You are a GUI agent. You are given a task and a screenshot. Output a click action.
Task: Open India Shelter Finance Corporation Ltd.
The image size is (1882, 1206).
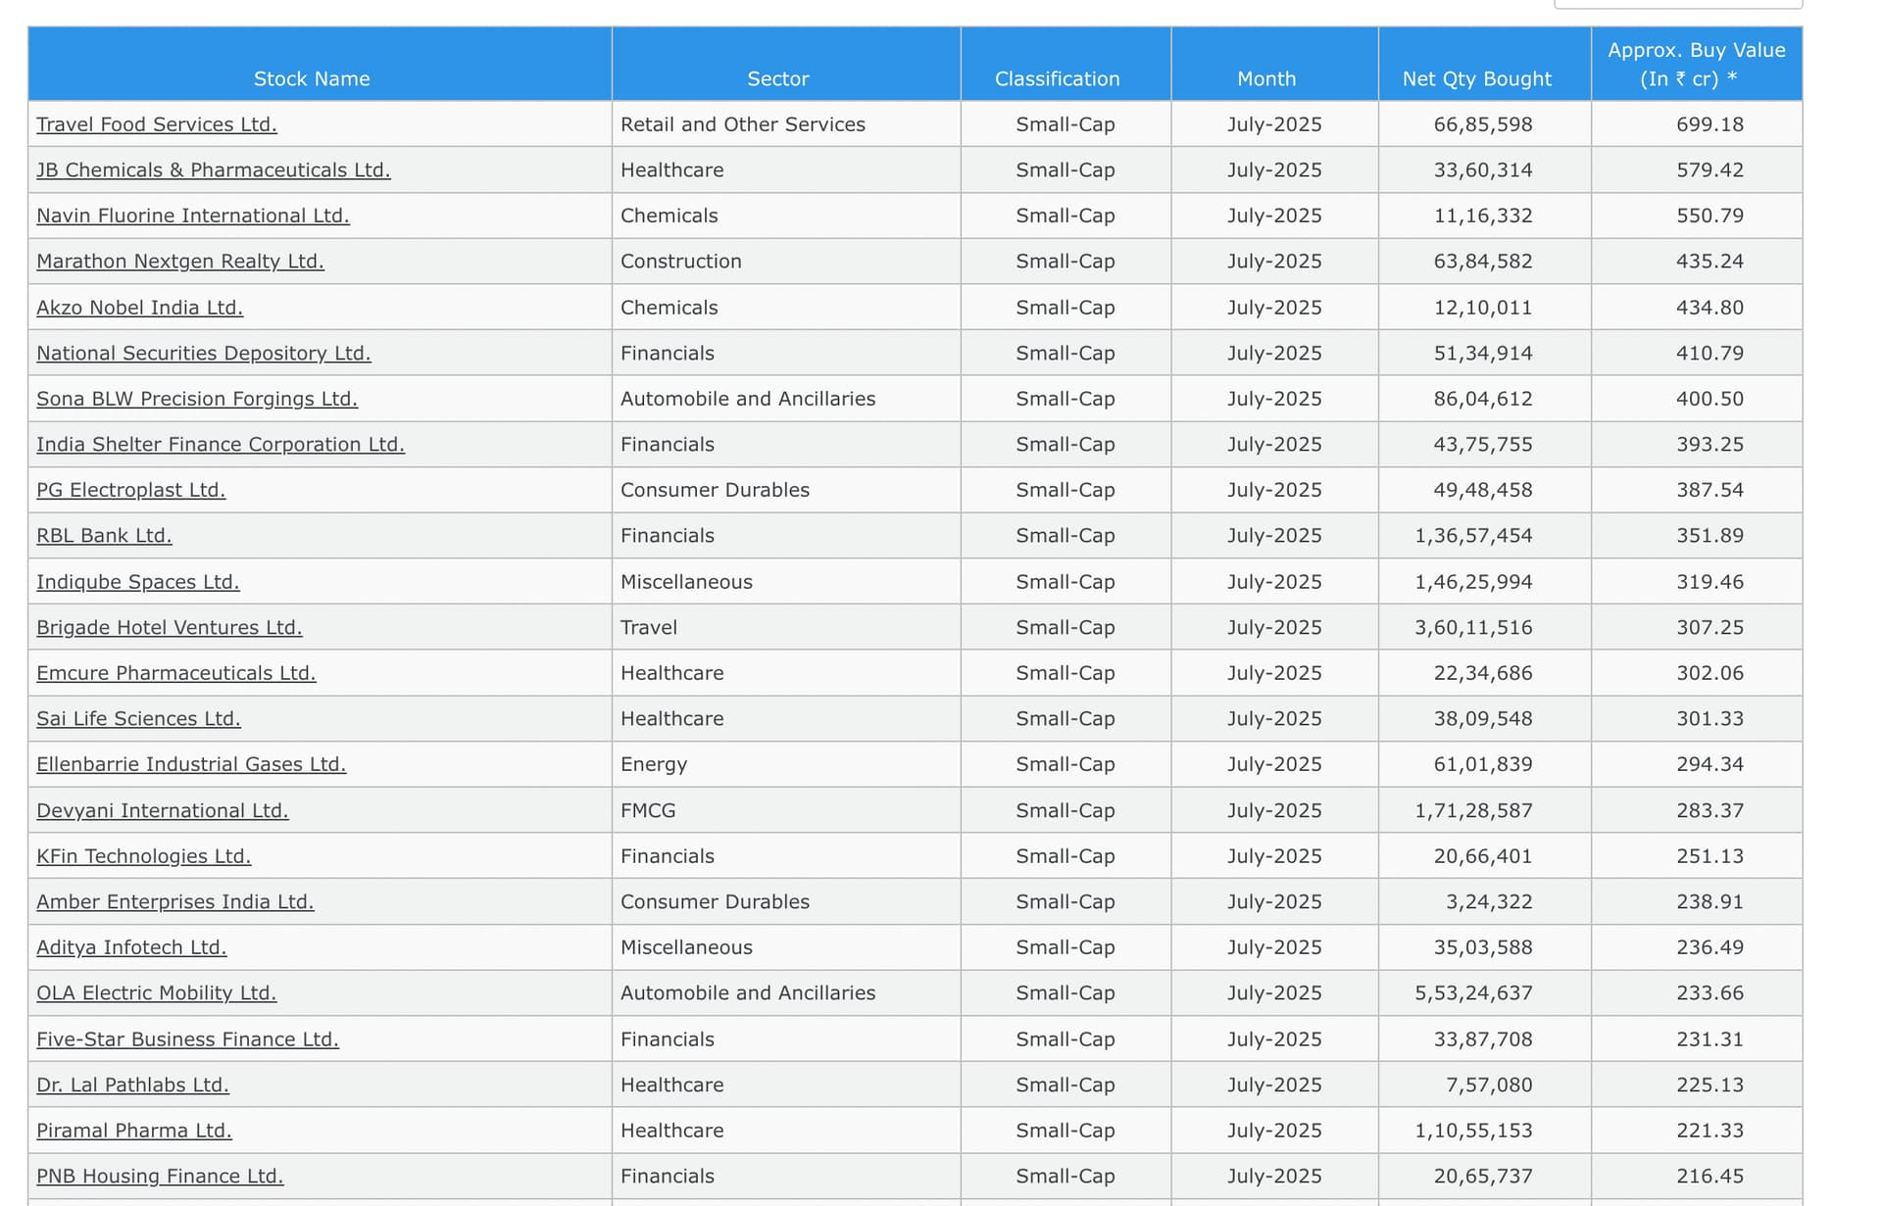point(220,445)
